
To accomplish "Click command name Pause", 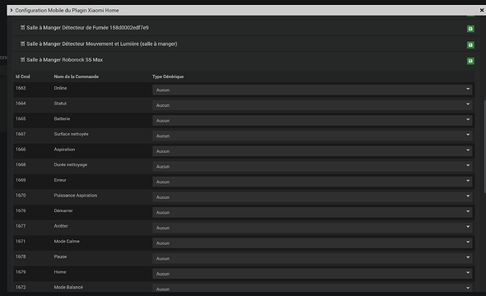I will pos(60,257).
